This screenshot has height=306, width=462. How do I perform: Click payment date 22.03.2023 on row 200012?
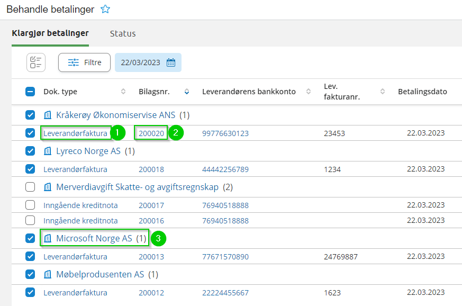coord(426,292)
